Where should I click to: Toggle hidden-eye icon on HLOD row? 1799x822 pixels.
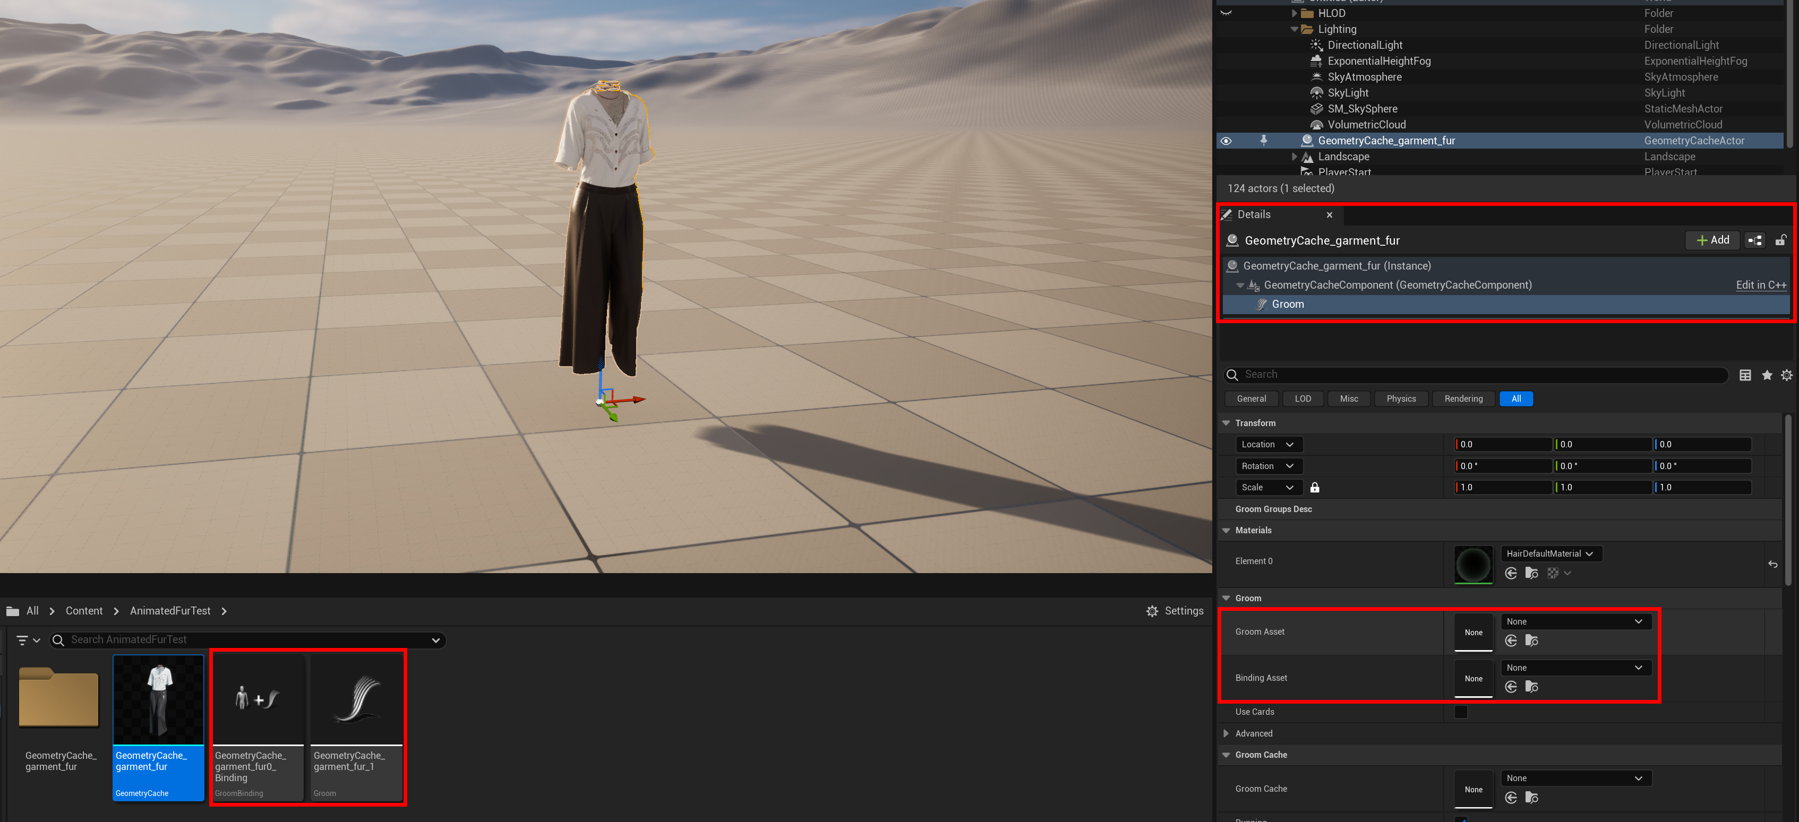(x=1226, y=13)
